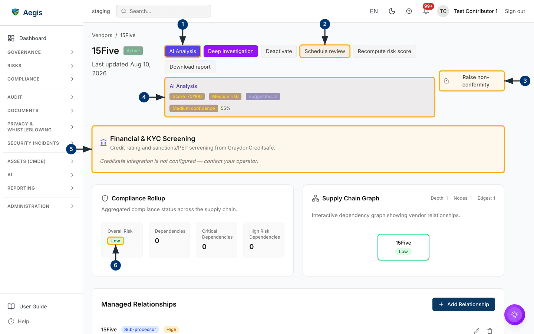Click the Supply Chain Graph network icon
This screenshot has height=334, width=534.
[x=316, y=198]
